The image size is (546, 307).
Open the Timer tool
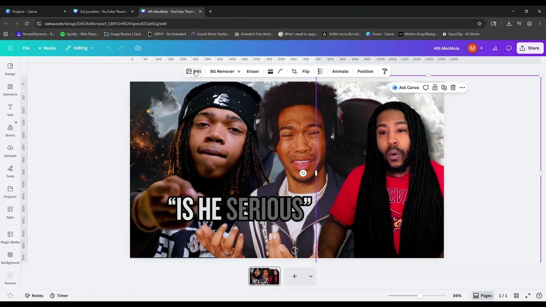point(59,295)
